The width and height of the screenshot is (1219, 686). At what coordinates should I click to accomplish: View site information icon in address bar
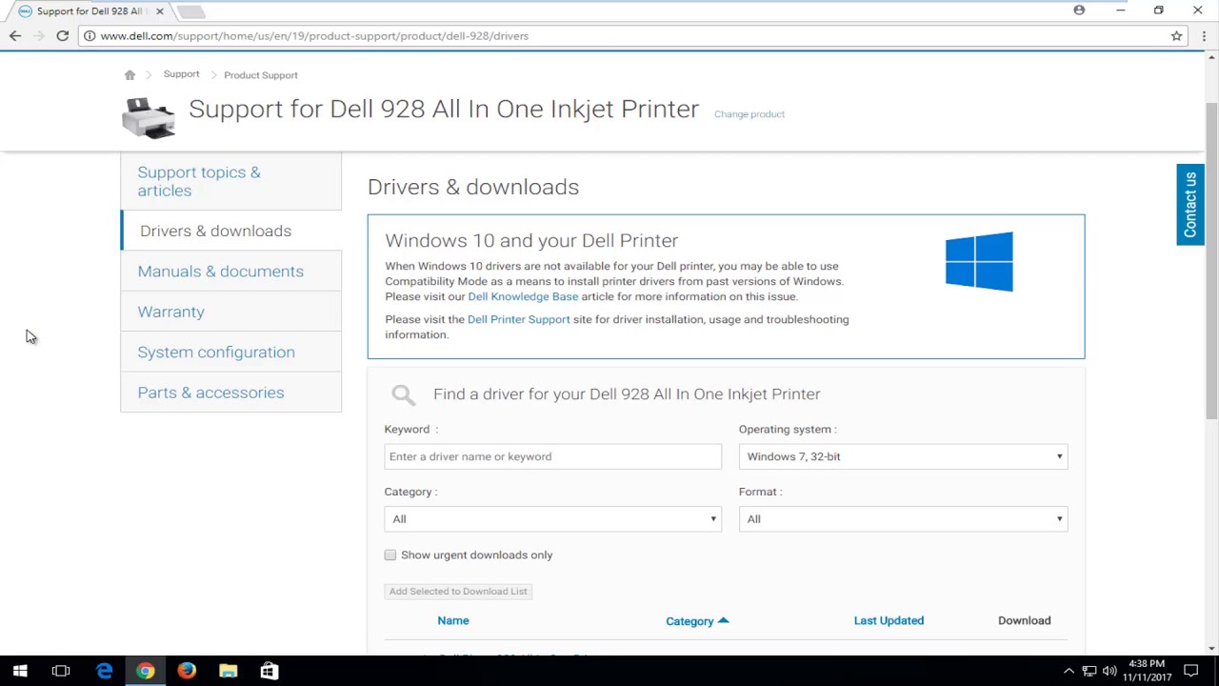click(90, 36)
